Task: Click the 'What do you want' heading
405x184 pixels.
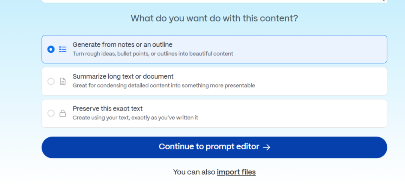Action: [214, 18]
